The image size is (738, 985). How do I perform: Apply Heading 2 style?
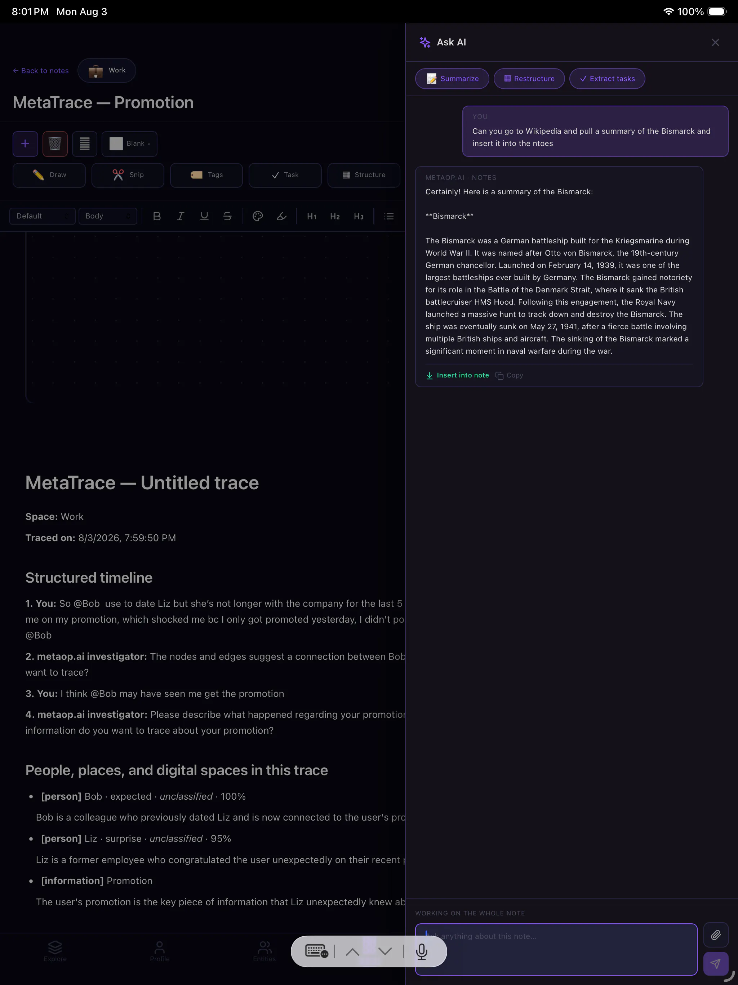[335, 216]
